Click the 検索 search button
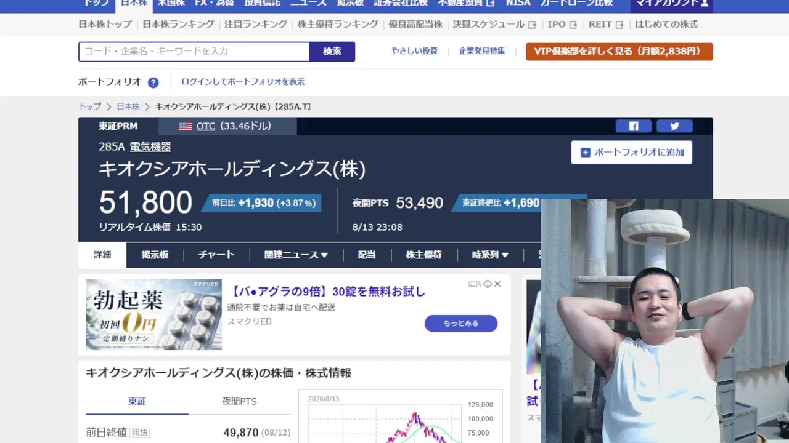789x443 pixels. [x=332, y=52]
